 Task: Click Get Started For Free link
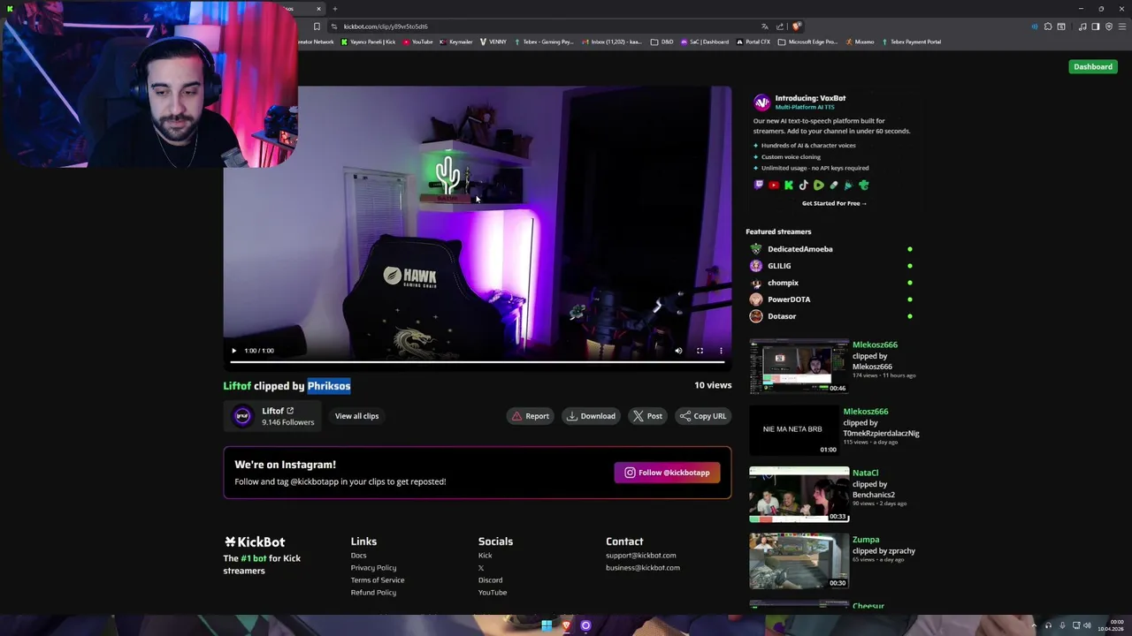coord(834,203)
